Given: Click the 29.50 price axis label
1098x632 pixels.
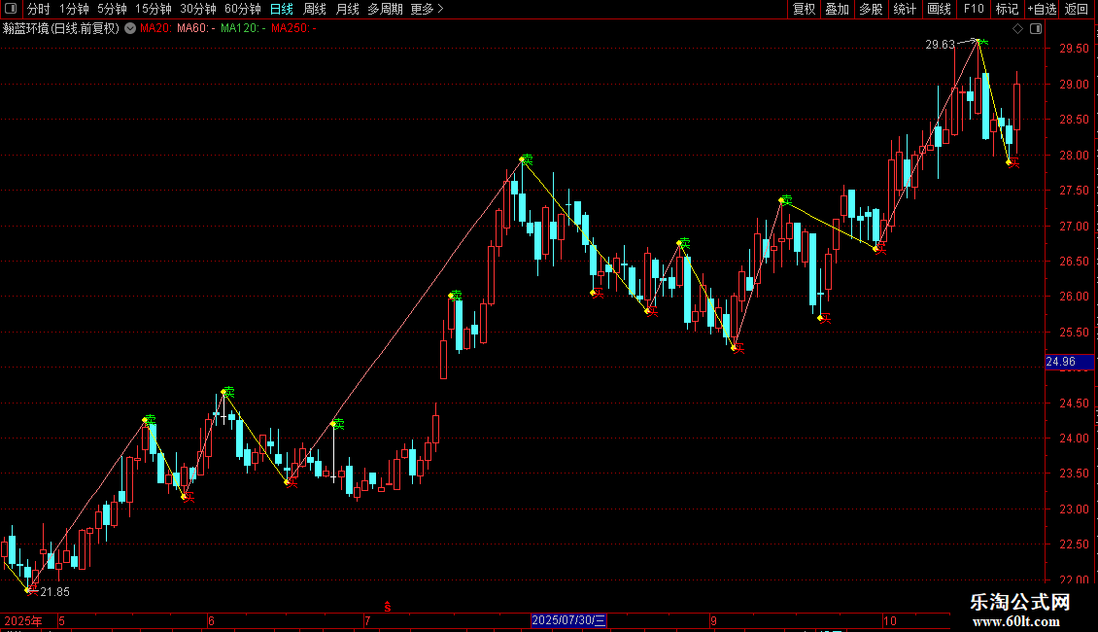Looking at the screenshot, I should coord(1074,49).
